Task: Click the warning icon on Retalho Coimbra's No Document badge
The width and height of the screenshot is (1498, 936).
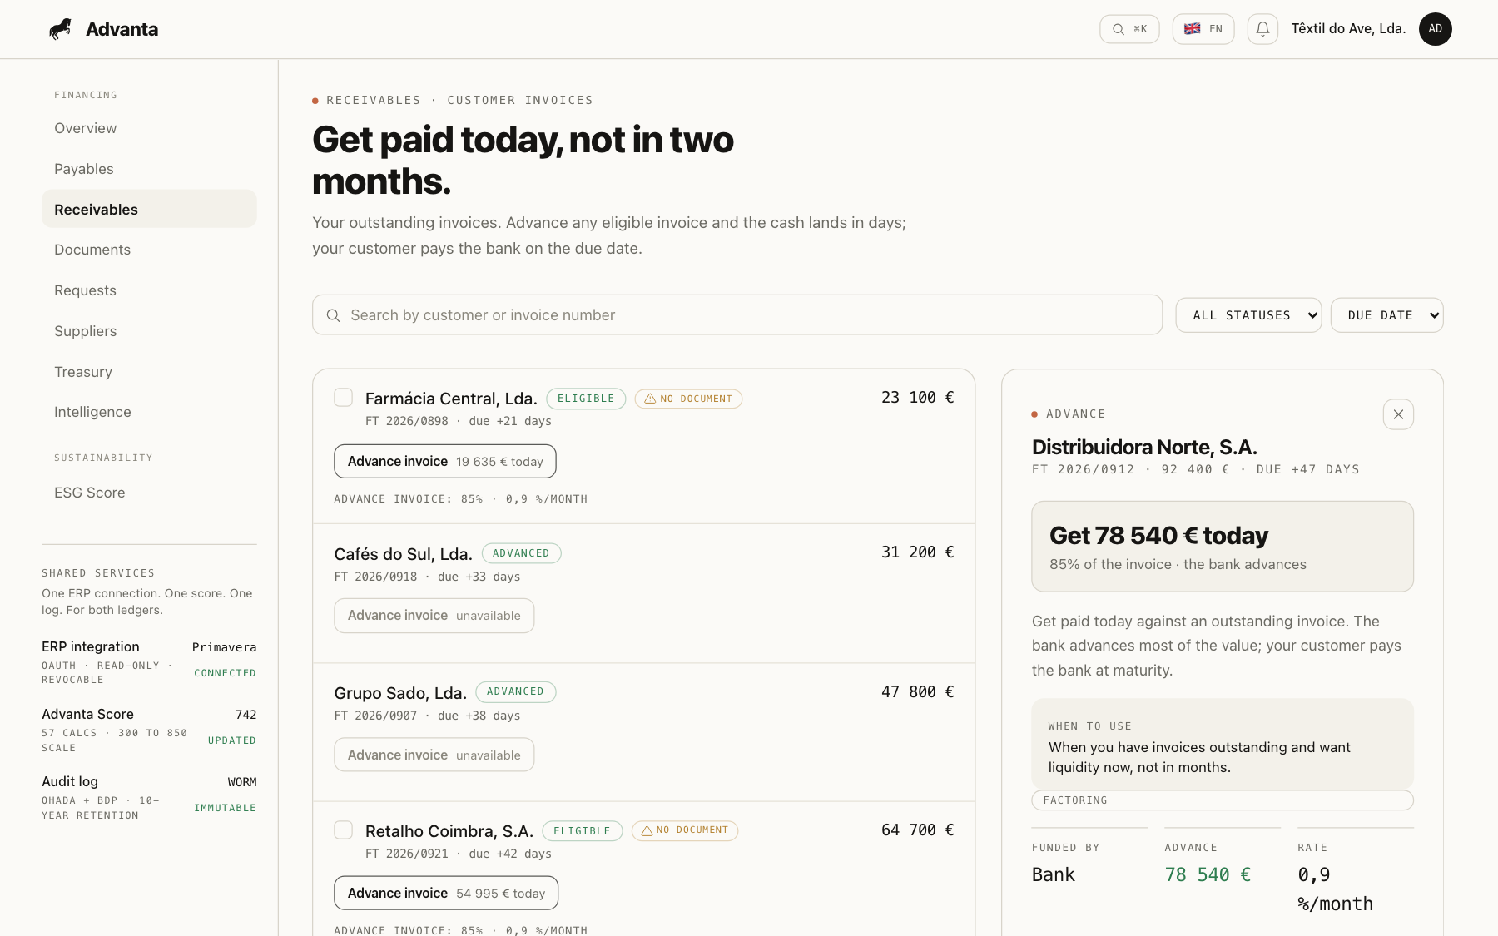Action: 647,830
